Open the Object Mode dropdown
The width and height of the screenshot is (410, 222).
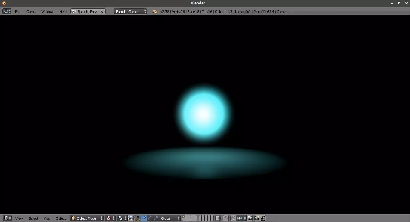point(87,218)
